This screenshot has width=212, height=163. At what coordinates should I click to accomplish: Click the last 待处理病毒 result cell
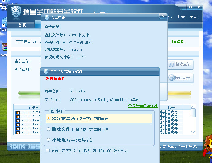tap(169, 132)
